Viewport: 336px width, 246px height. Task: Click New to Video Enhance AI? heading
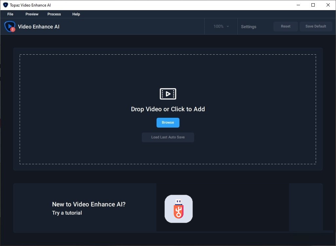pos(89,204)
